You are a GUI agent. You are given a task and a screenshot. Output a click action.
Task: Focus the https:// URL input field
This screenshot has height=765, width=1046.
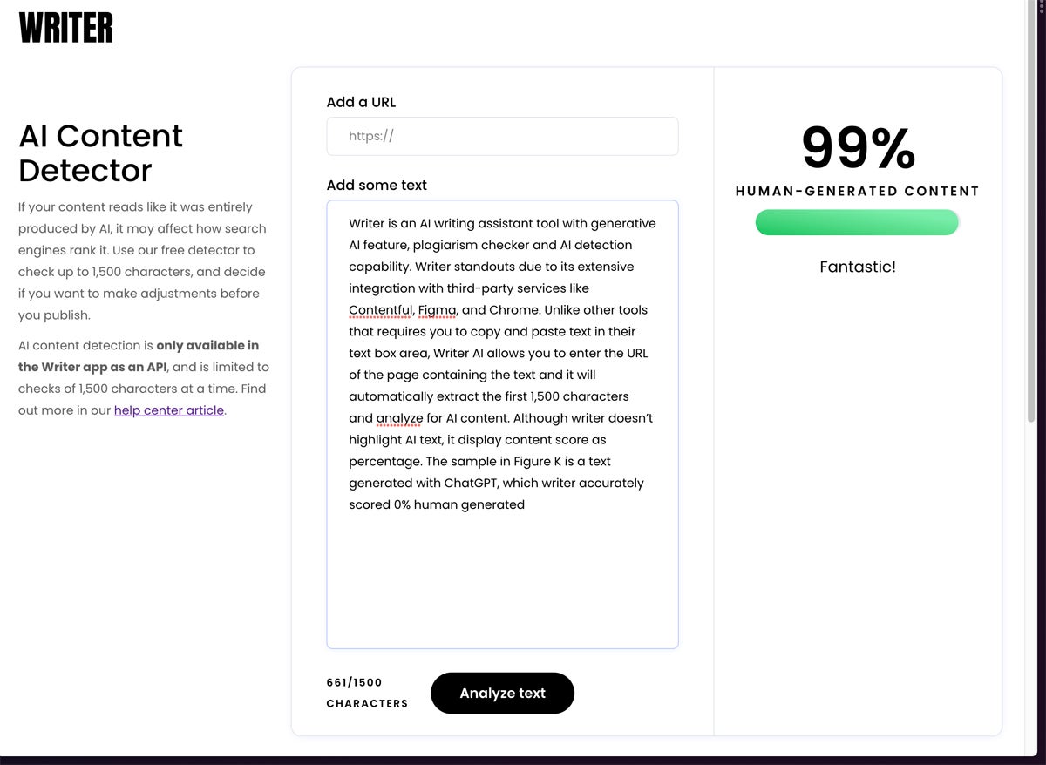pos(502,137)
